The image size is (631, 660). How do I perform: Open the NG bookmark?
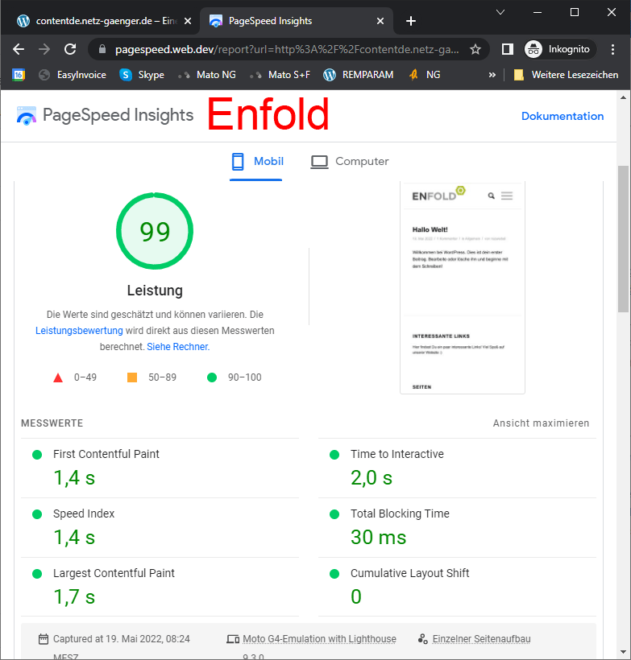pos(425,75)
